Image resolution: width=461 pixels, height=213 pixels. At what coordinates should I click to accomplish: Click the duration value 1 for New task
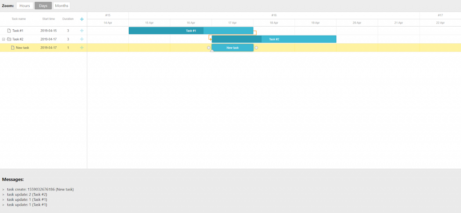coord(68,48)
